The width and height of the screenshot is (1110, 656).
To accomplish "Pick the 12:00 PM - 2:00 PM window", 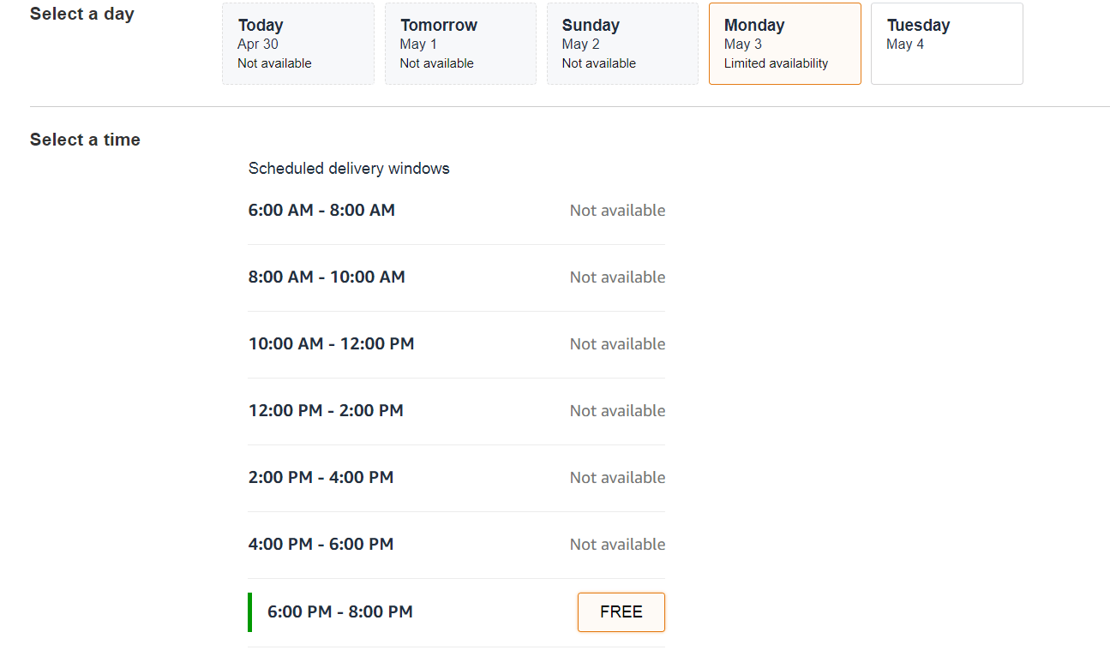I will click(x=326, y=411).
